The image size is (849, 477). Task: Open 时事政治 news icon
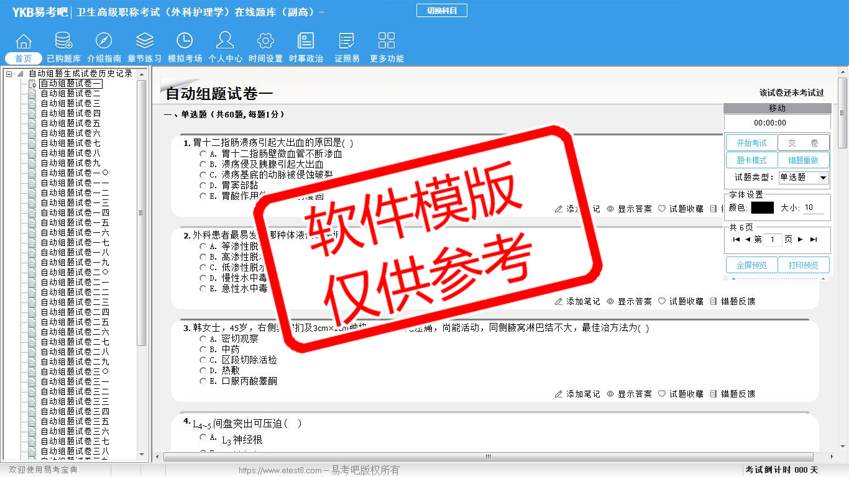click(306, 42)
